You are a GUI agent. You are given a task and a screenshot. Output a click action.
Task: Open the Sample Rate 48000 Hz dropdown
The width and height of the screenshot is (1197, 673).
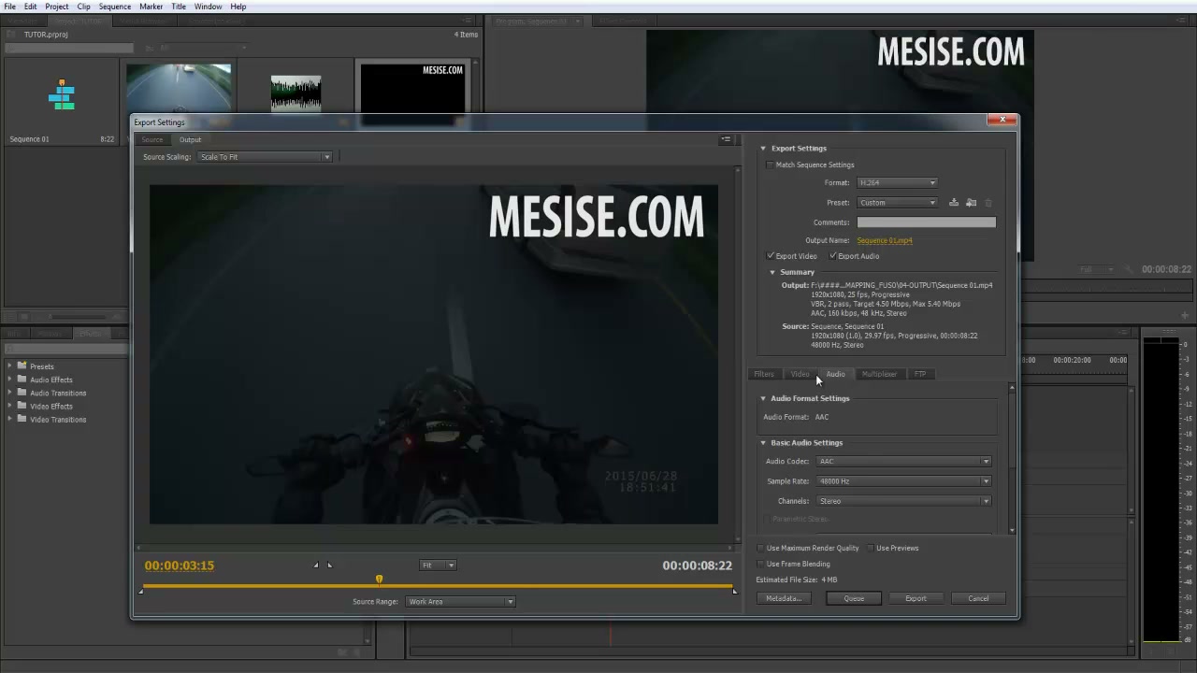point(903,481)
